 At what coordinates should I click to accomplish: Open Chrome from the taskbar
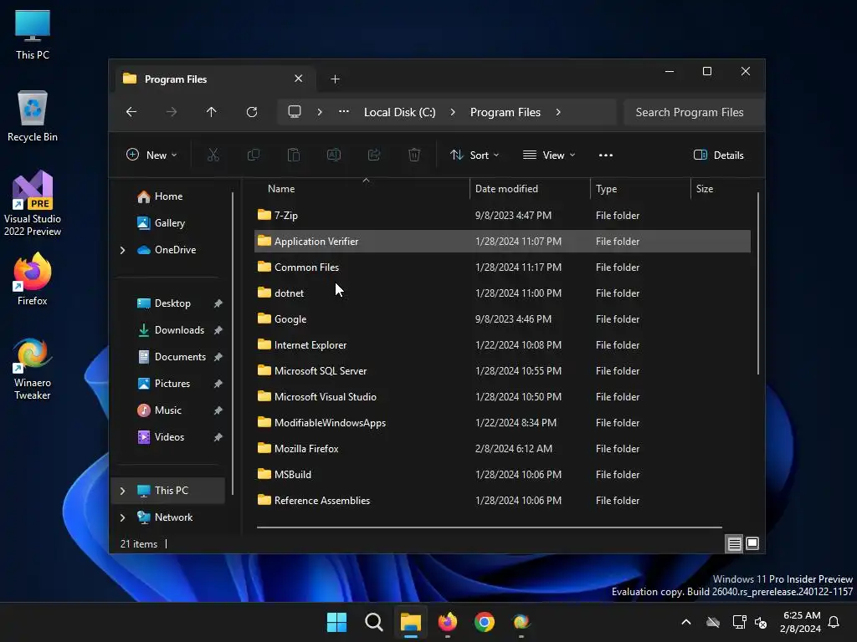click(x=485, y=622)
